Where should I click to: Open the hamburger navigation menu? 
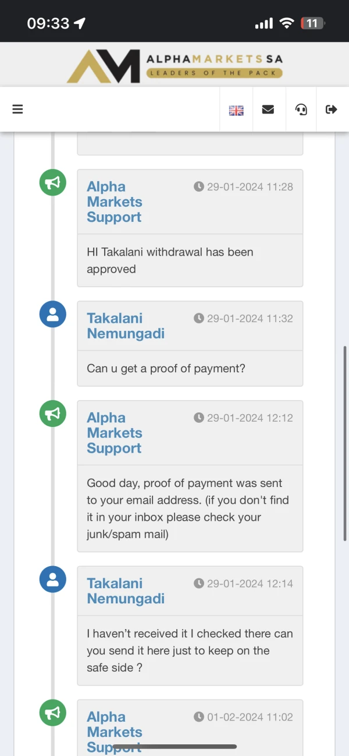(17, 109)
